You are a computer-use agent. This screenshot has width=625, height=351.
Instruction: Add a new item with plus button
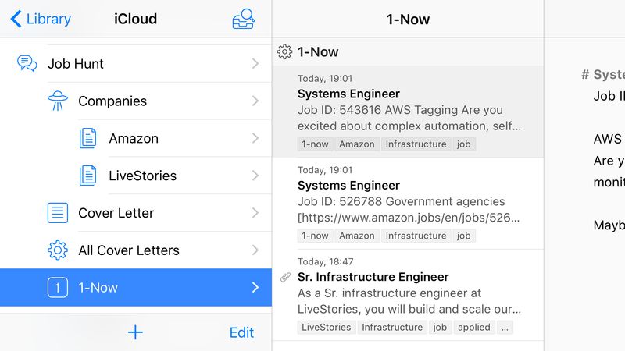point(135,332)
